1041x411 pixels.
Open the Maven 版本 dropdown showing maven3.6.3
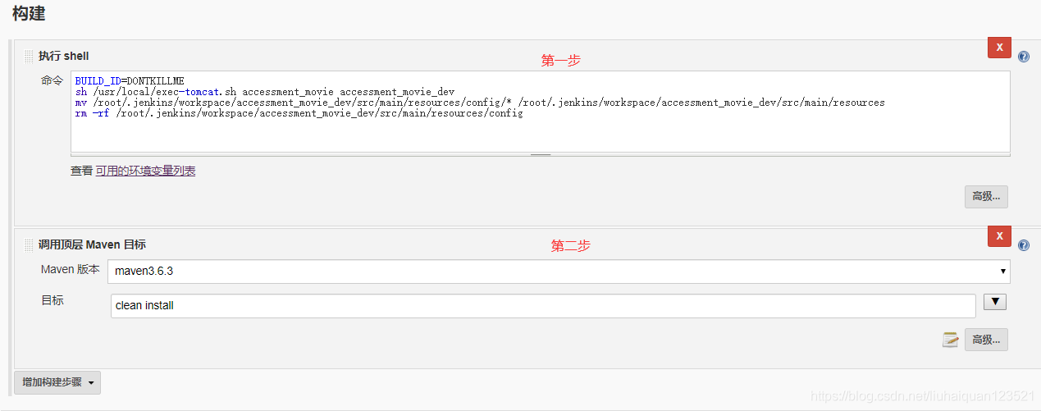click(x=559, y=272)
